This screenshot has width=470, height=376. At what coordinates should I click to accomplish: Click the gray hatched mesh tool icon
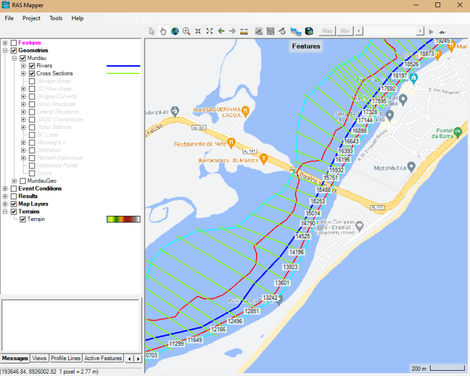270,31
